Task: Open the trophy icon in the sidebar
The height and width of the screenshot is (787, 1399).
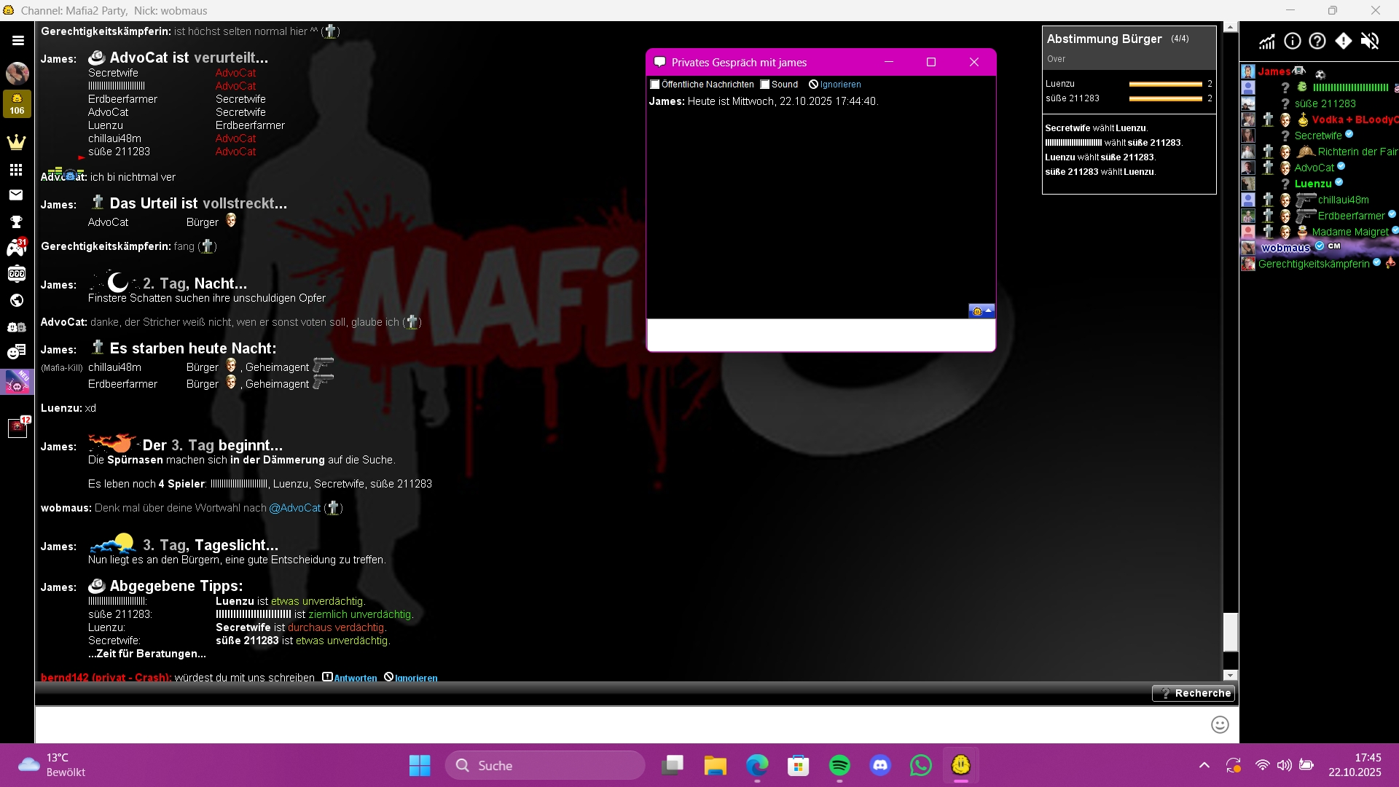Action: coord(16,222)
